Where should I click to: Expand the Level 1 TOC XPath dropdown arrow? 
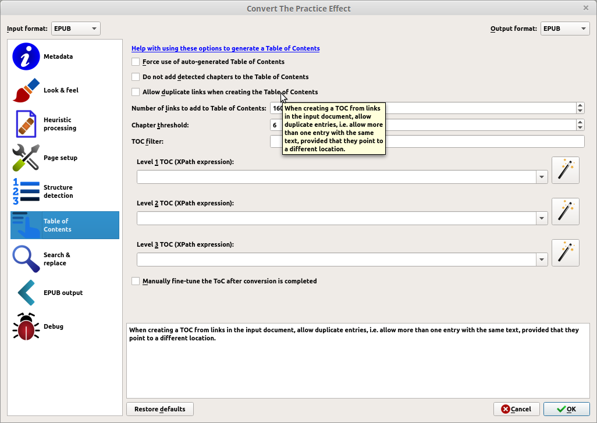point(541,177)
